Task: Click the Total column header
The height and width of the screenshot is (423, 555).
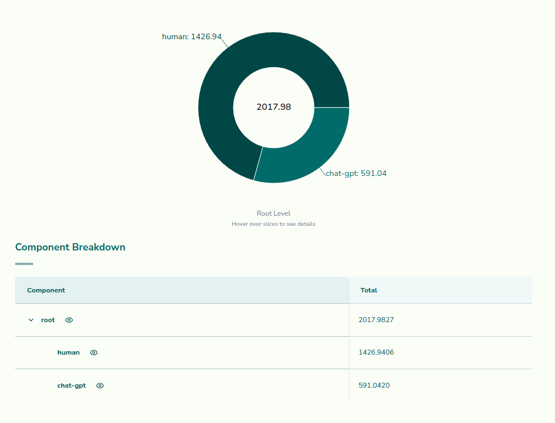Action: (x=441, y=290)
